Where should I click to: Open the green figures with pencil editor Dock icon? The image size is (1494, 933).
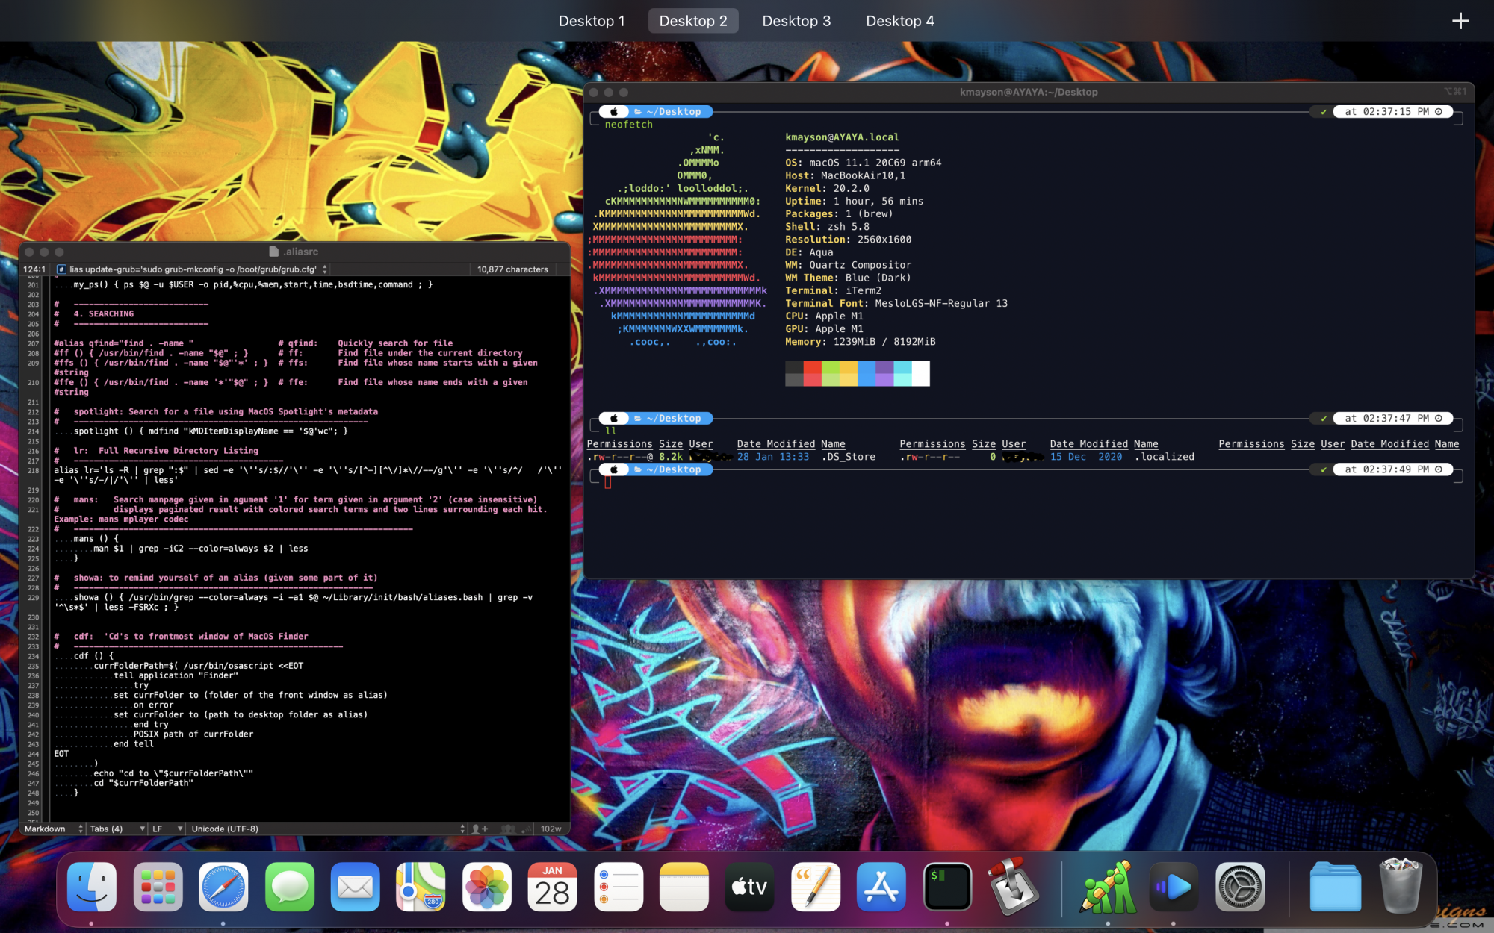click(1108, 887)
